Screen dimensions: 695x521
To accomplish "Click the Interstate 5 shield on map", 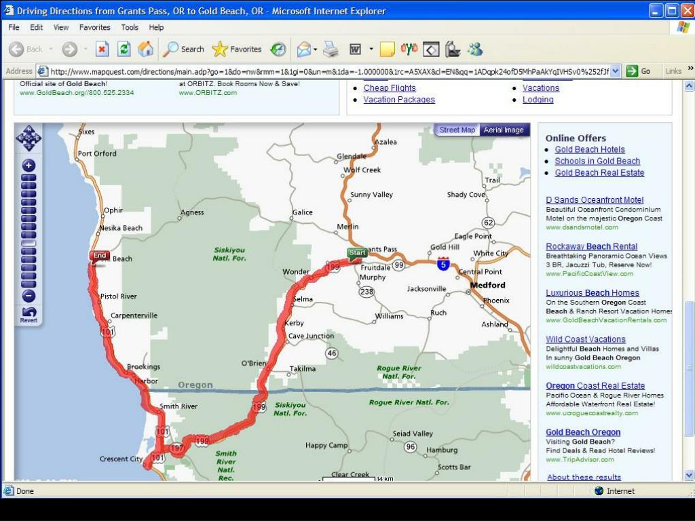I will click(443, 264).
